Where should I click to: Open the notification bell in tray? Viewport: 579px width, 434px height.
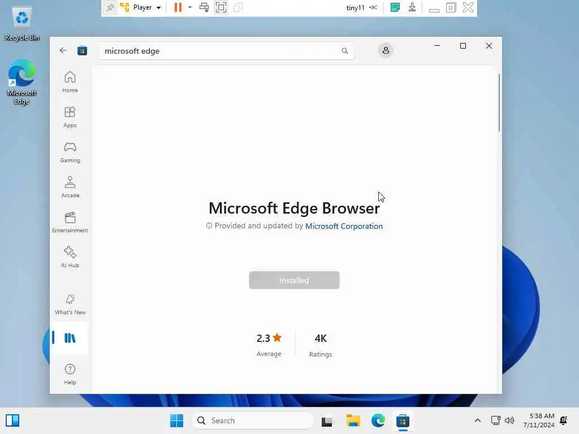pos(564,420)
